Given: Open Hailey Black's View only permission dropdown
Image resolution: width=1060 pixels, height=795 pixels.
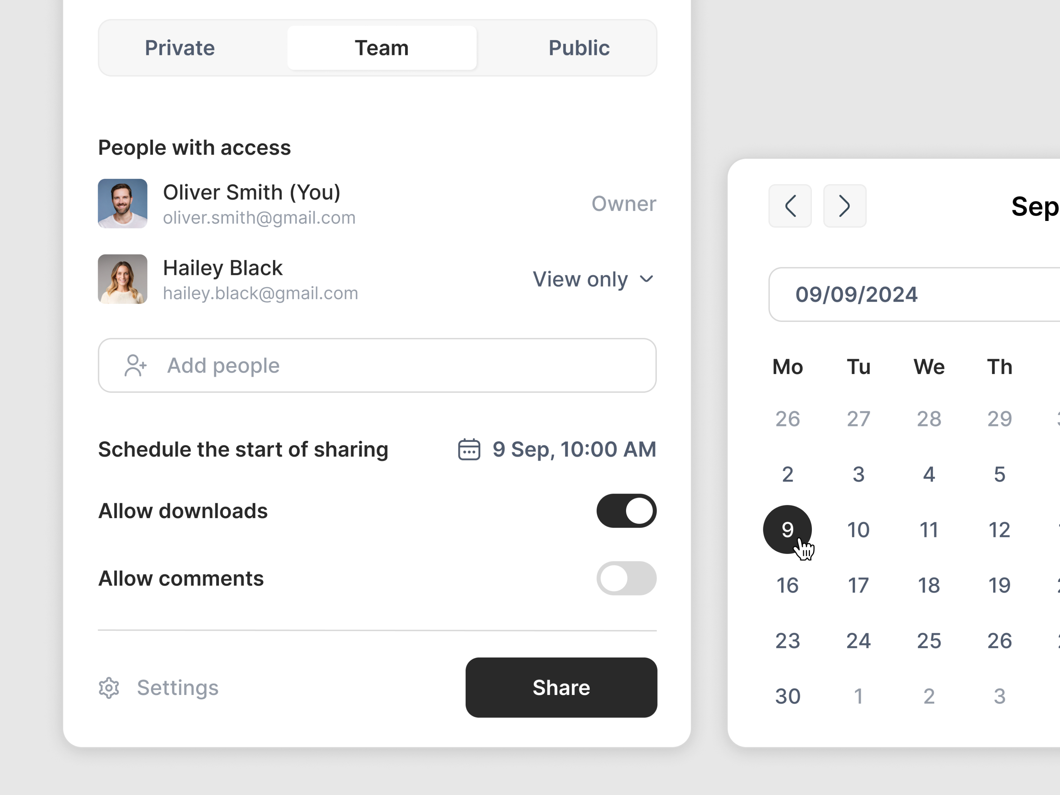Looking at the screenshot, I should click(594, 279).
